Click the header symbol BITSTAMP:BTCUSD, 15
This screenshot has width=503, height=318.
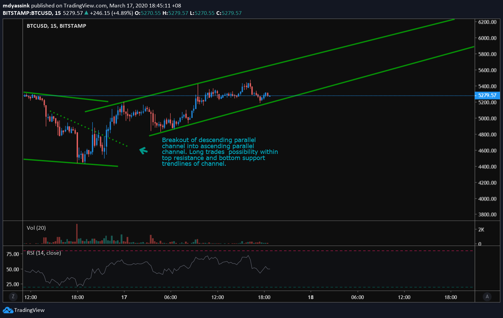[32, 13]
